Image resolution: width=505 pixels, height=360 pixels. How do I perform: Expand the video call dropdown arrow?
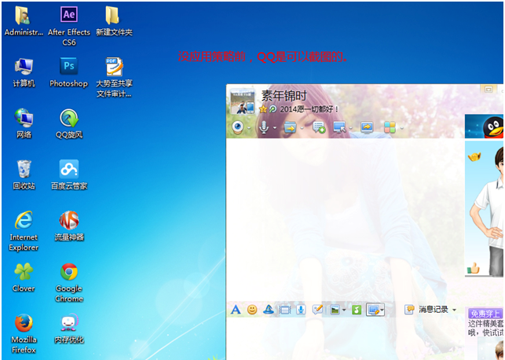249,127
